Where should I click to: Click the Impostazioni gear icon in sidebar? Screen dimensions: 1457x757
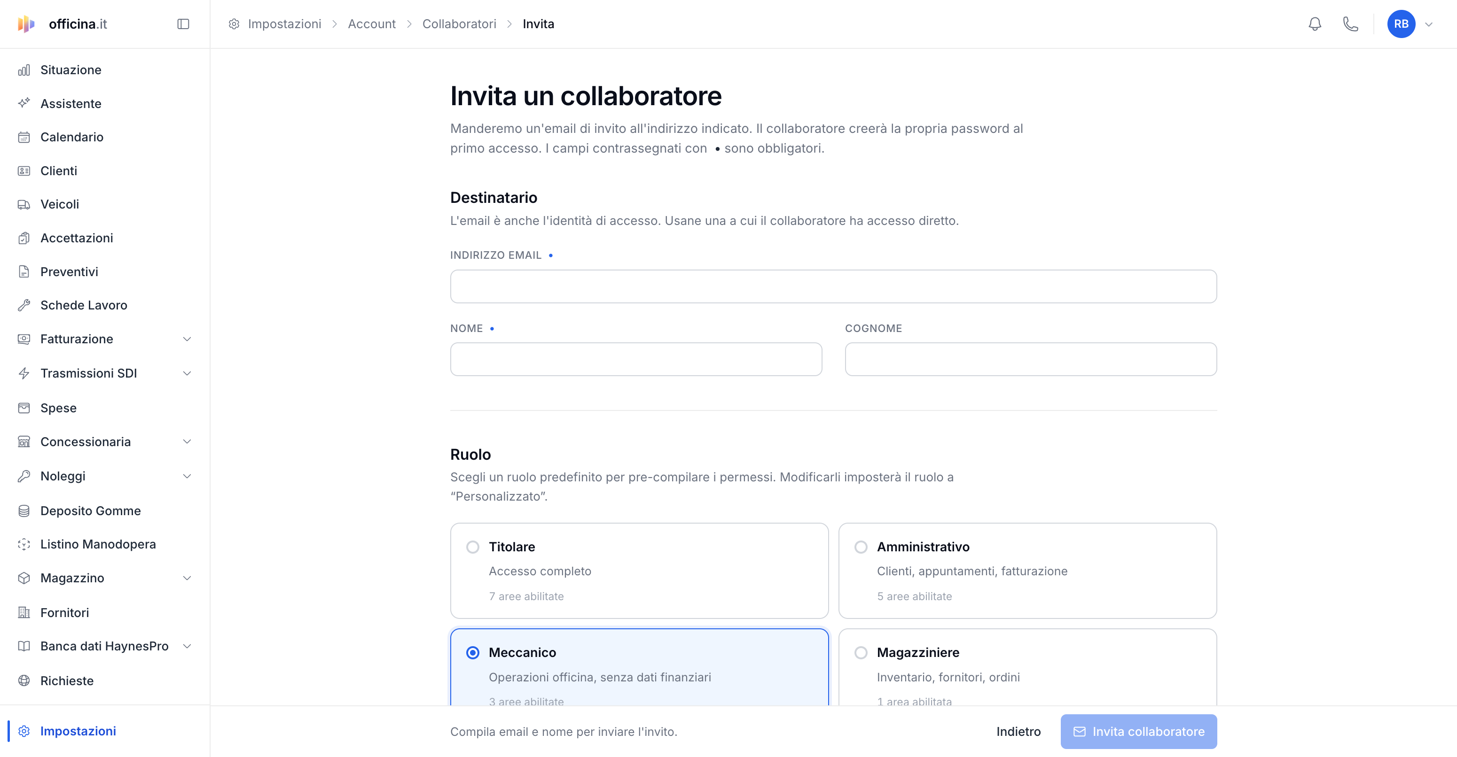coord(24,731)
